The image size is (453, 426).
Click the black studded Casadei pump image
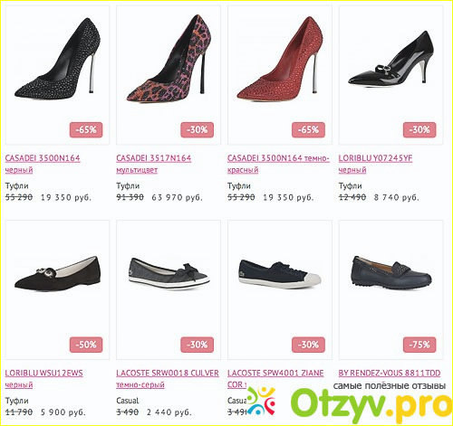click(57, 58)
